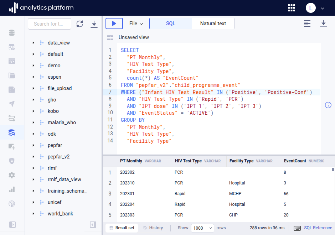Open the broadcast podcast sidebar icon

12,204
